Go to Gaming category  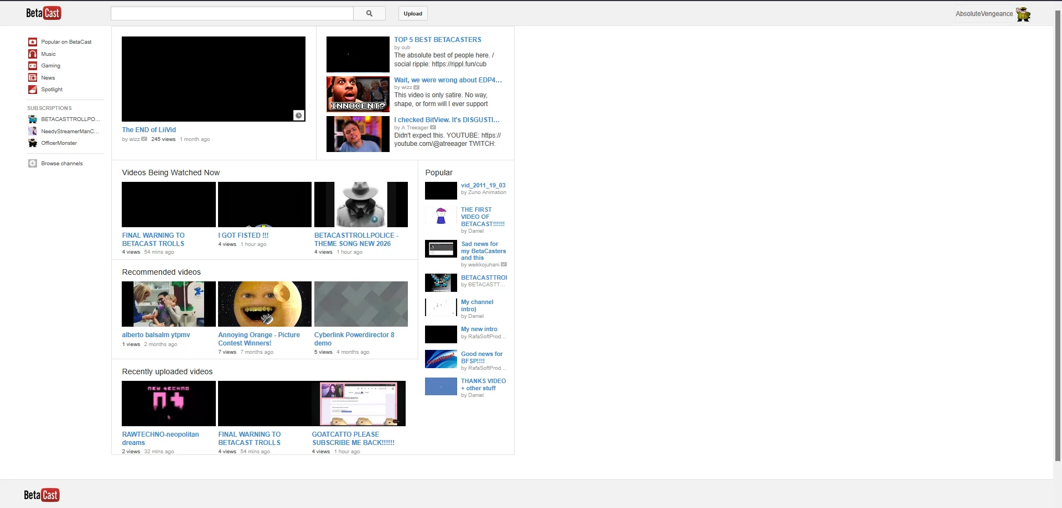click(x=50, y=66)
